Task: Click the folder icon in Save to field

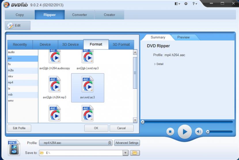Action: [x=42, y=153]
